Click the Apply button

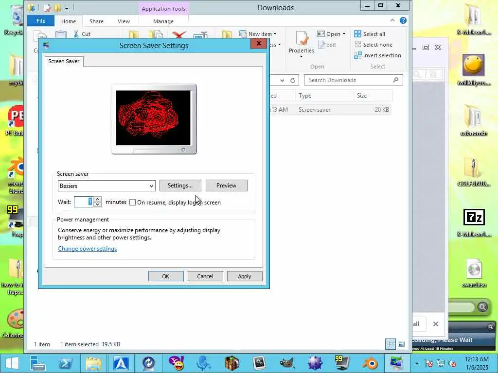(x=245, y=276)
